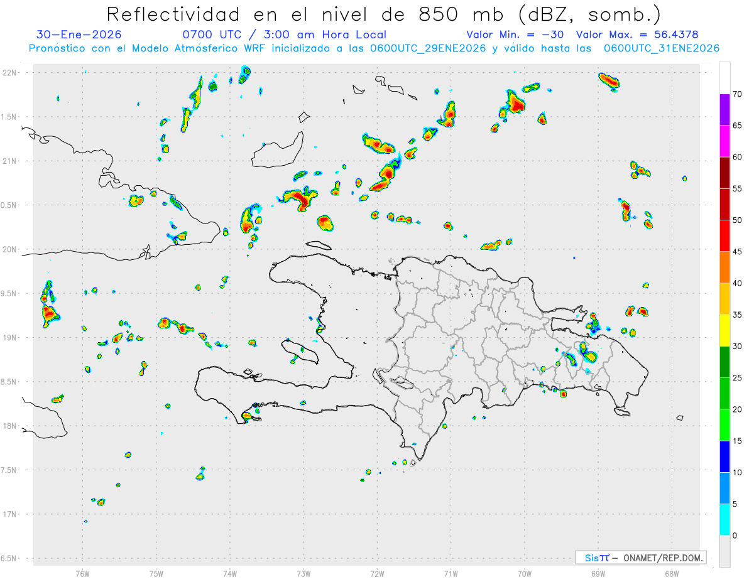Click the colorbar label '15'

[737, 441]
